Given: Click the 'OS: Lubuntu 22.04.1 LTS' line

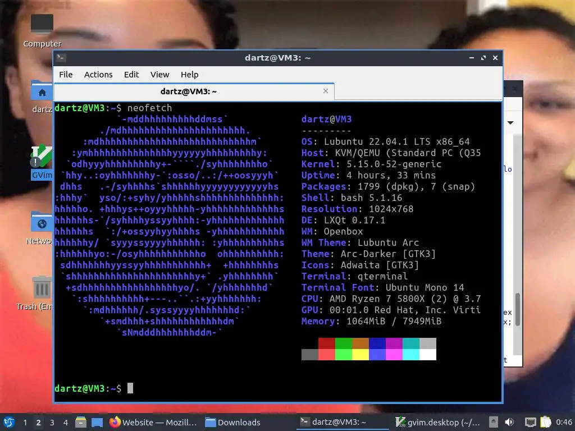Looking at the screenshot, I should click(385, 141).
